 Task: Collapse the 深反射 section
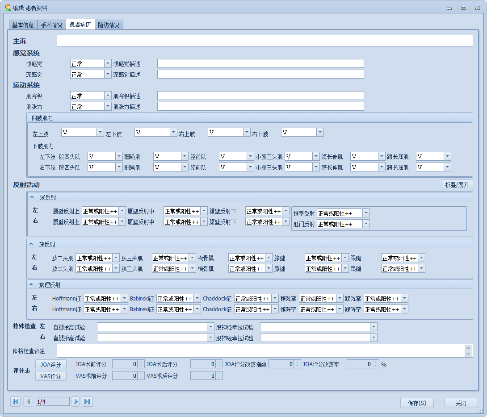pyautogui.click(x=31, y=244)
